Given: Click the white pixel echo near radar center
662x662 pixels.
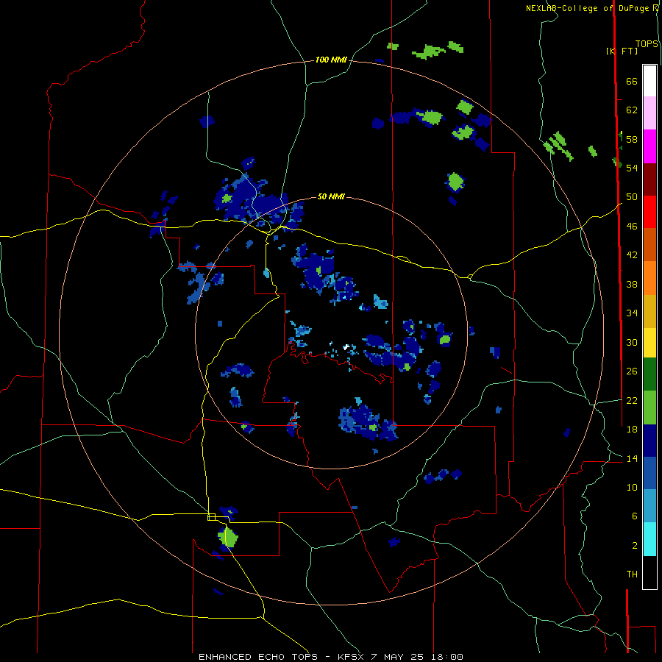Looking at the screenshot, I should click(346, 347).
